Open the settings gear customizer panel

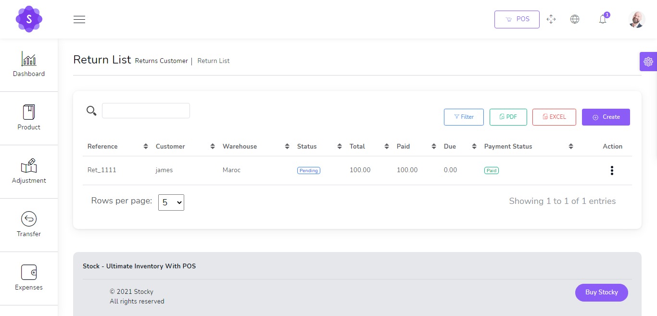tap(648, 62)
